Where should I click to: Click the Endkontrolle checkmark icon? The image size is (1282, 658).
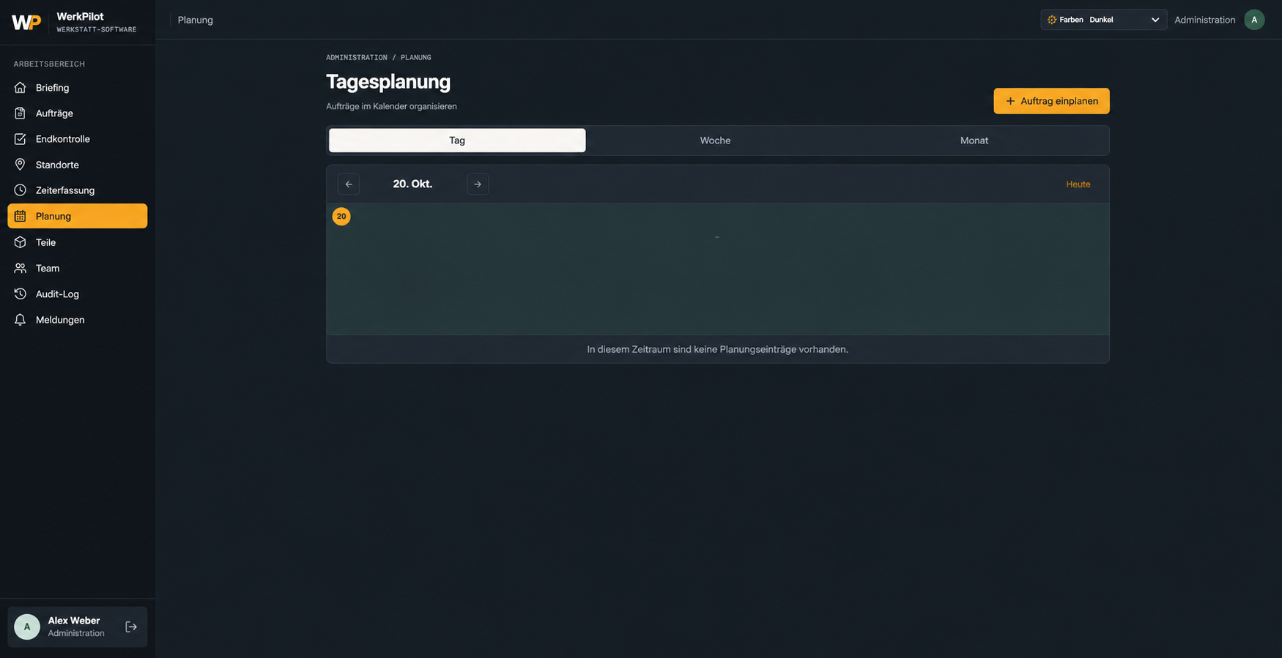20,139
